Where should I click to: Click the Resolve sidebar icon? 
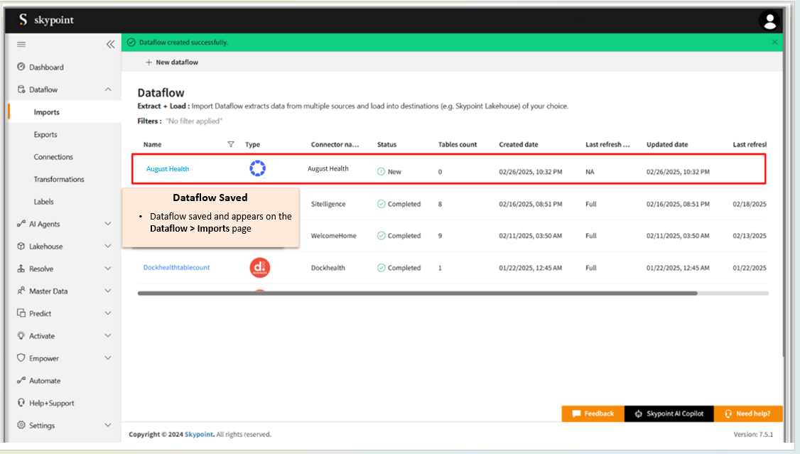coord(21,269)
